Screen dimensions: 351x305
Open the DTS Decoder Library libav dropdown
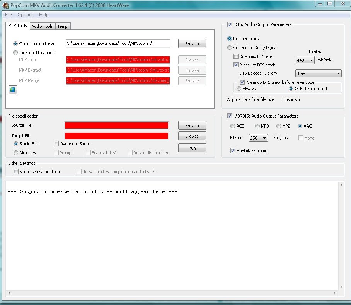pos(318,73)
